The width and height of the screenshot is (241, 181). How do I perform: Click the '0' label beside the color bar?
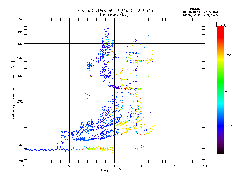(x=226, y=91)
